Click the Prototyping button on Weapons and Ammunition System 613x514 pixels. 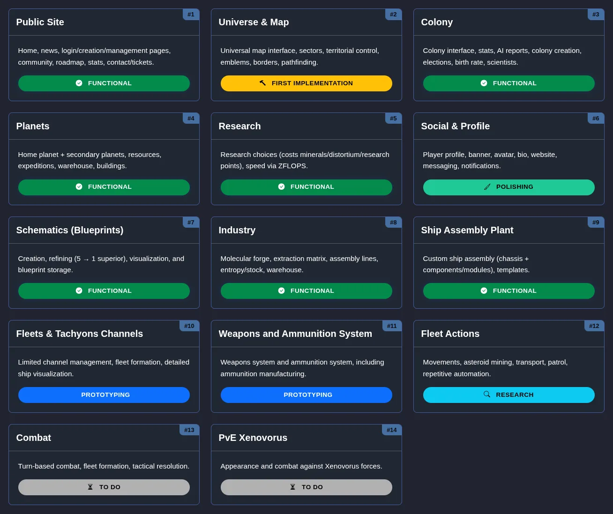306,395
